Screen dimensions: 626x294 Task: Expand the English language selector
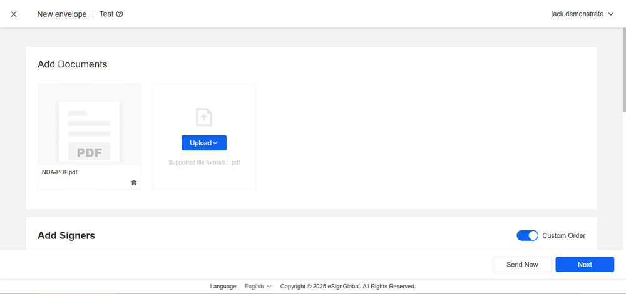pos(258,286)
